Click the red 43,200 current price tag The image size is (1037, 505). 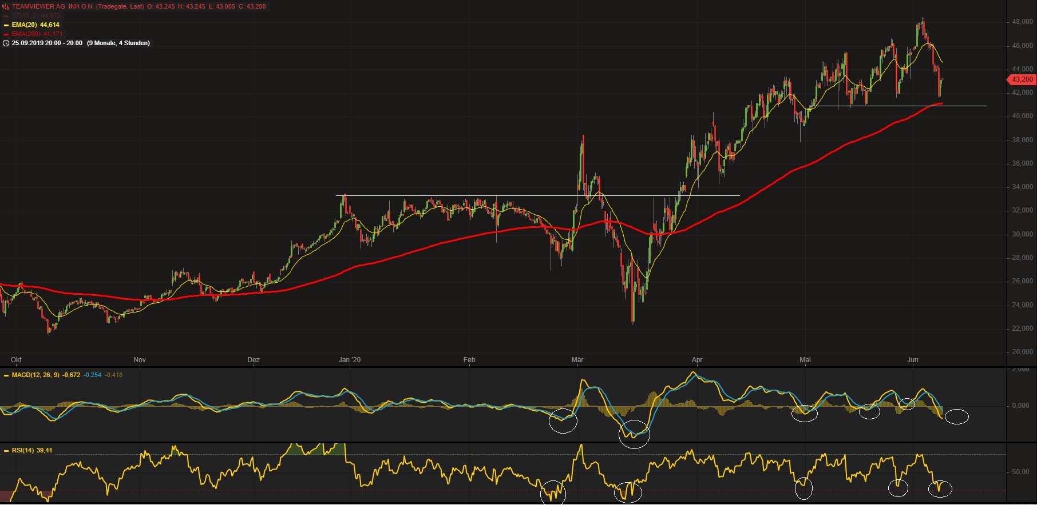(1022, 79)
